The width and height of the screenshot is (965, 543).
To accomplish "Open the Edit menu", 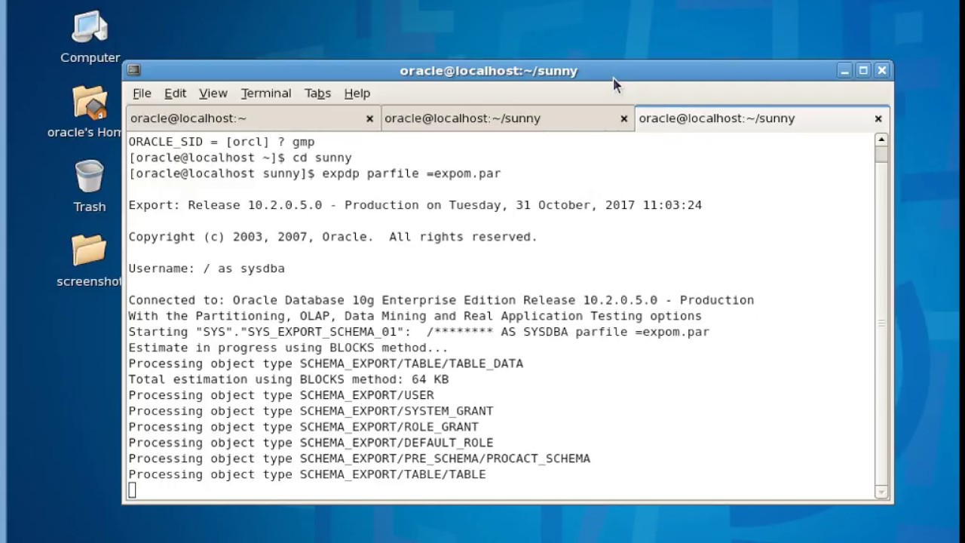I will (x=175, y=93).
